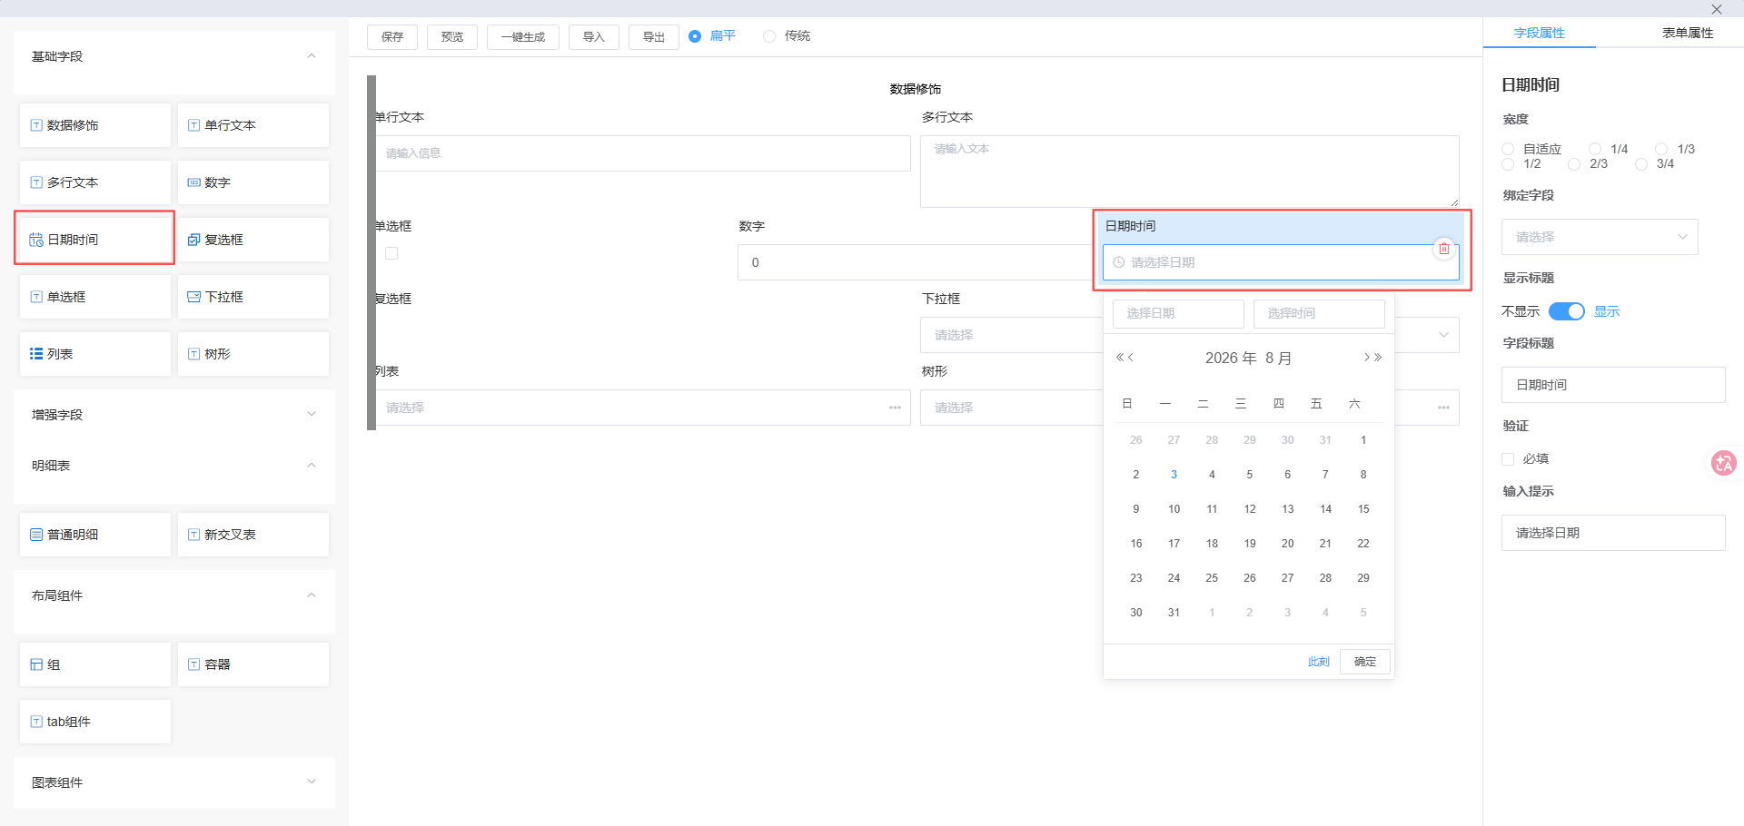
Task: Click the 数据修饰 field icon in the palette
Action: point(36,125)
